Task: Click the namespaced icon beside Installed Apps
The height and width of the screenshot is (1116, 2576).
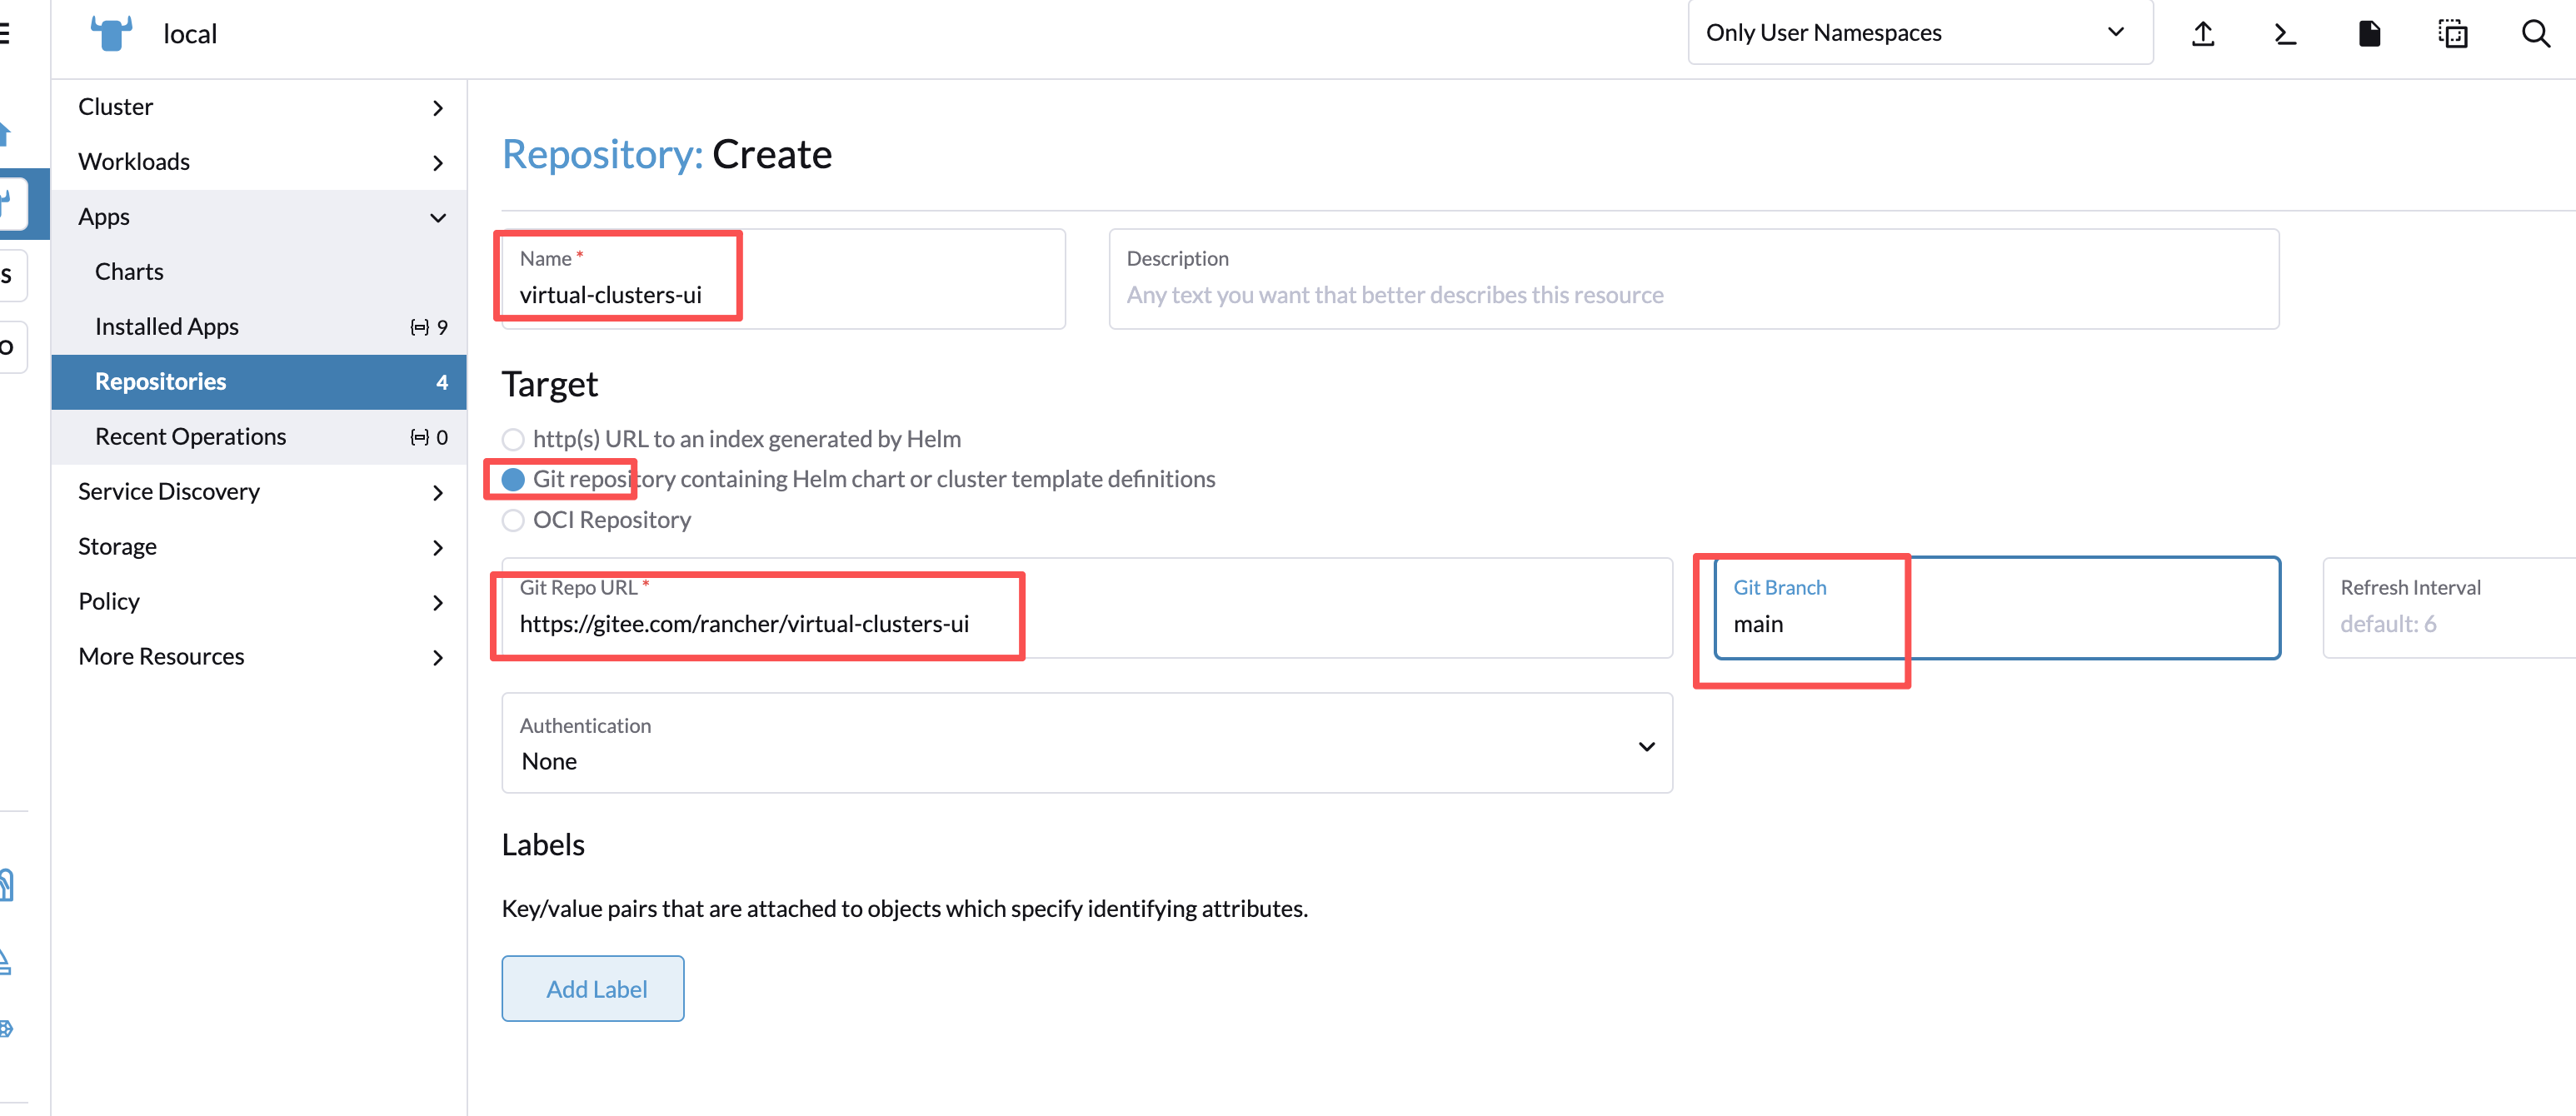Action: pos(420,327)
